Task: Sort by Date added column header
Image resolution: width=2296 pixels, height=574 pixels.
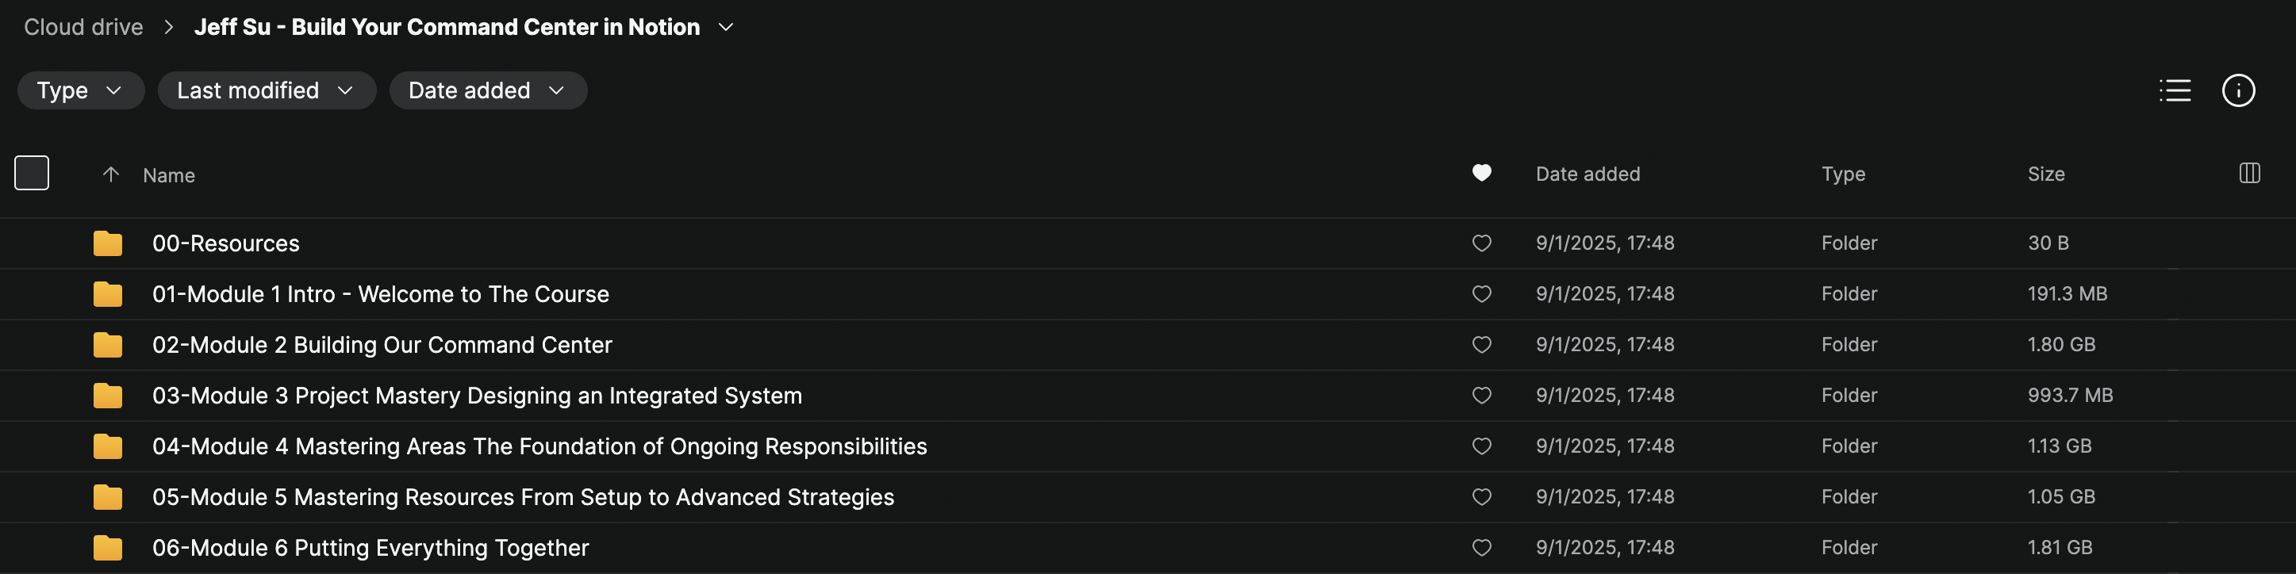Action: click(1588, 174)
